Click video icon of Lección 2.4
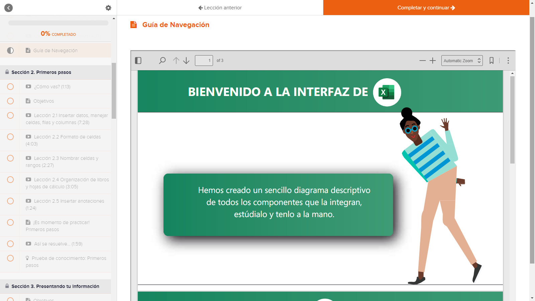 click(28, 179)
